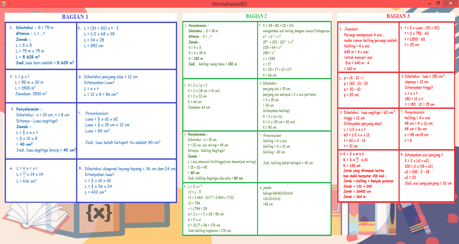This screenshot has height=244, width=459.
Task: Click 't = 180 : 12 = 15 cm' line
Action: (420, 104)
